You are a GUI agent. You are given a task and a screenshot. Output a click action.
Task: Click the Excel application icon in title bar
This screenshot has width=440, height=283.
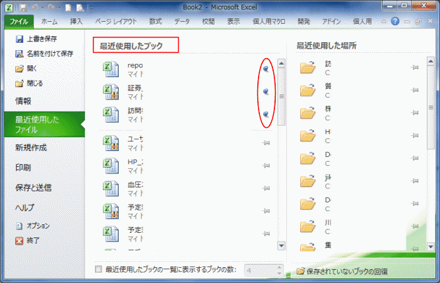9,7
